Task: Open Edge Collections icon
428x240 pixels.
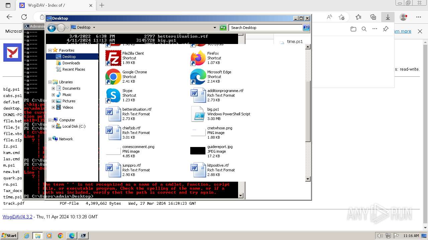Action: (x=373, y=17)
